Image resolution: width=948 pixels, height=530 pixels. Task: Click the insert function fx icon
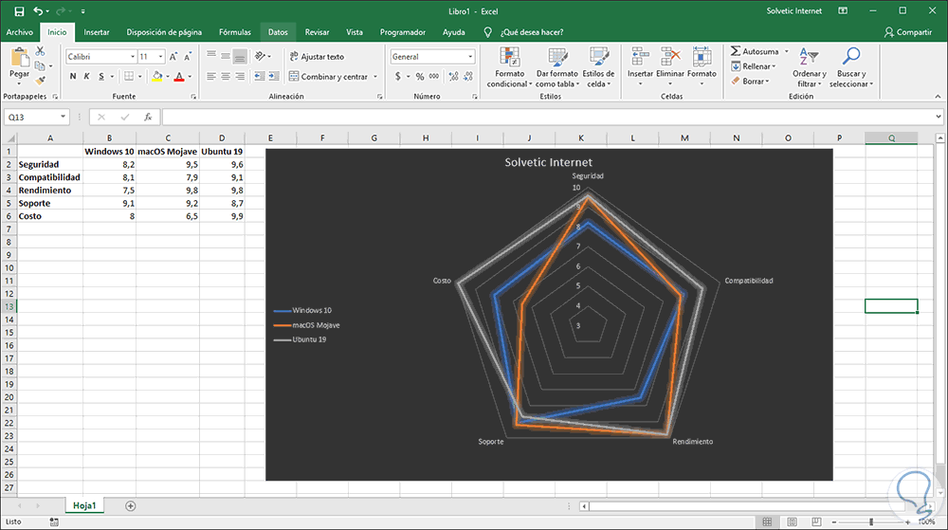(148, 118)
